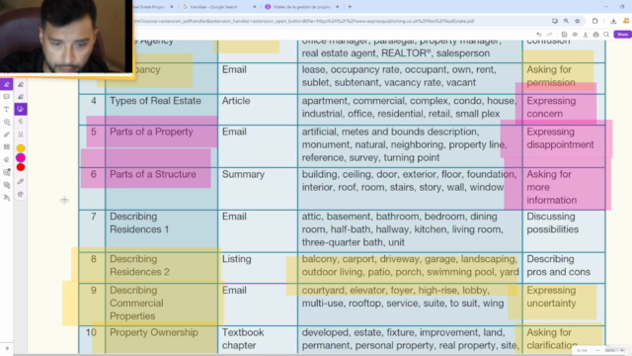
Task: Redo the last annotation
Action: point(549,35)
